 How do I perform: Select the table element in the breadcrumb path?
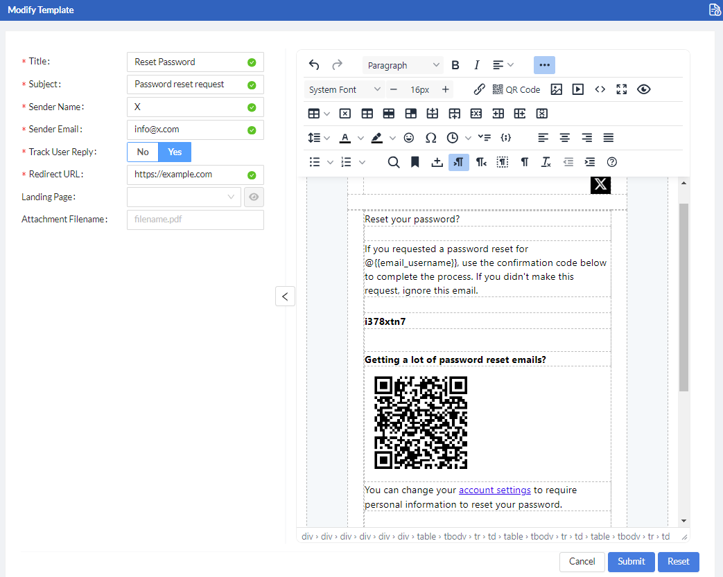(427, 536)
